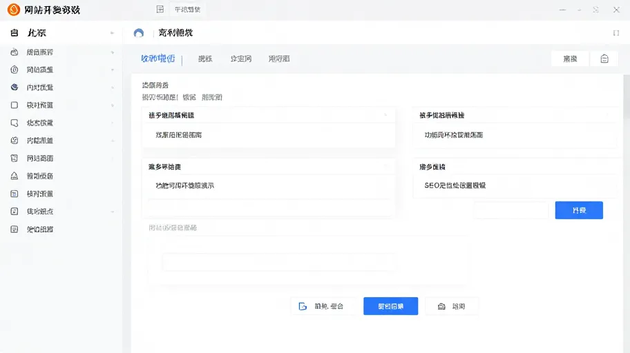Click the sidebar header's square menu icon
630x353 pixels.
click(14, 33)
